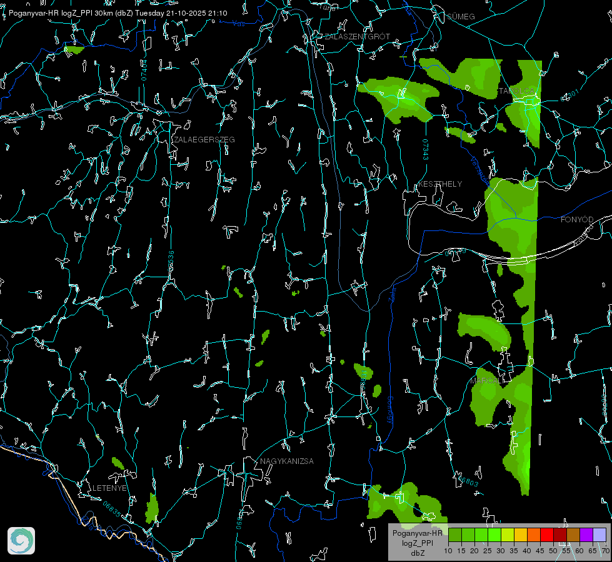Select the 15–20 dBZ green swatch
Screen dimensions: 612x562
468,535
